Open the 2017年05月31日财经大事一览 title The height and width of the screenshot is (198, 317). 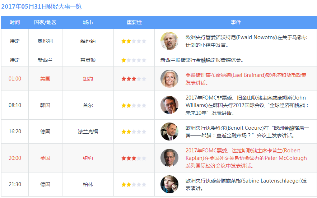41,6
